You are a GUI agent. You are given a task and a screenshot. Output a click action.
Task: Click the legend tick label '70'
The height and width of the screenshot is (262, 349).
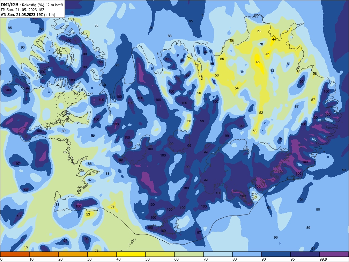coord(206,259)
